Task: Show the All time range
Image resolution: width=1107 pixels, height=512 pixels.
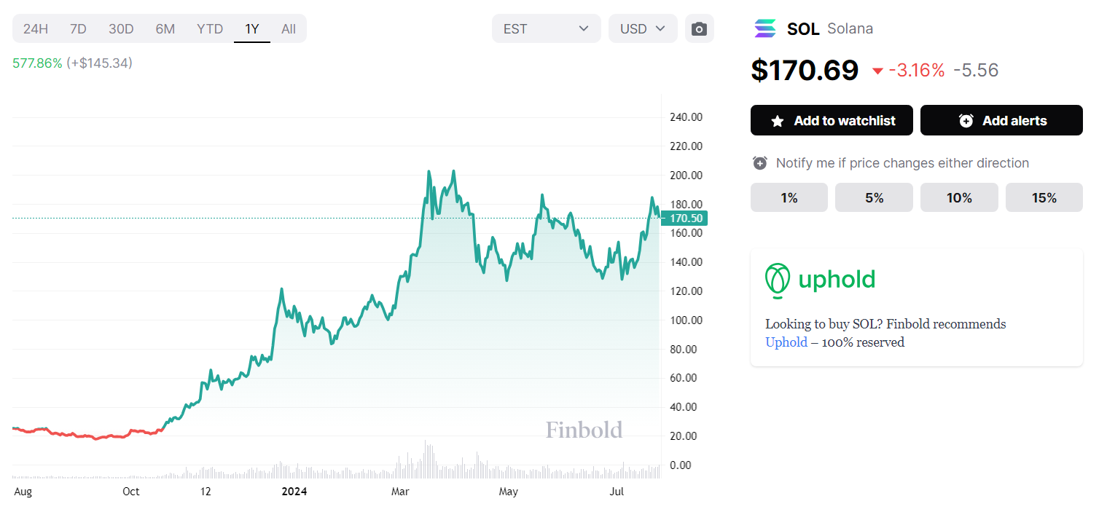Action: click(289, 29)
